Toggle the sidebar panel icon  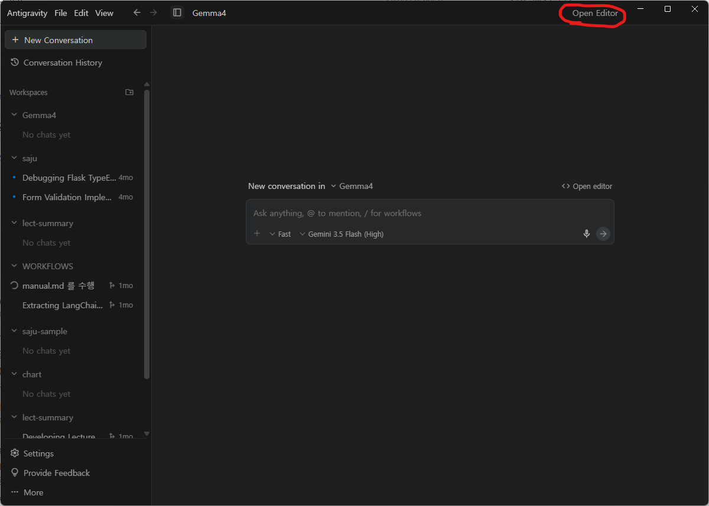(177, 12)
